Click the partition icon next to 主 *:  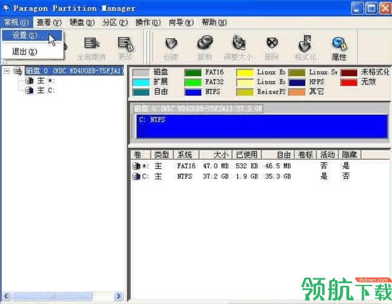[29, 81]
